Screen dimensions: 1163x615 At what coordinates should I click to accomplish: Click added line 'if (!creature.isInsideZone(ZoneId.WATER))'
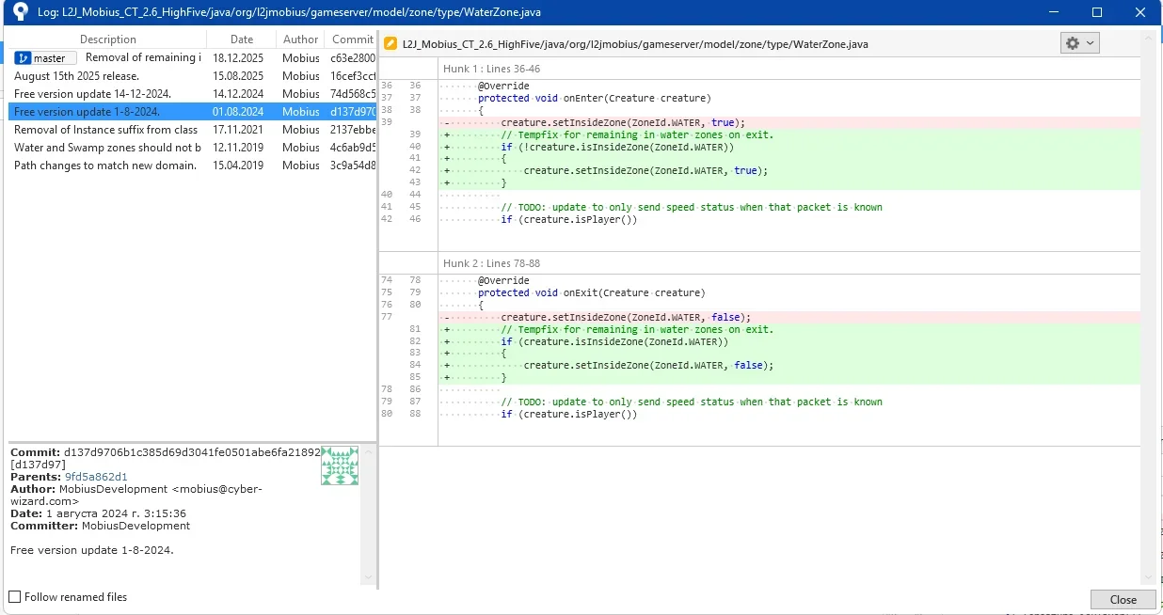[x=789, y=147]
